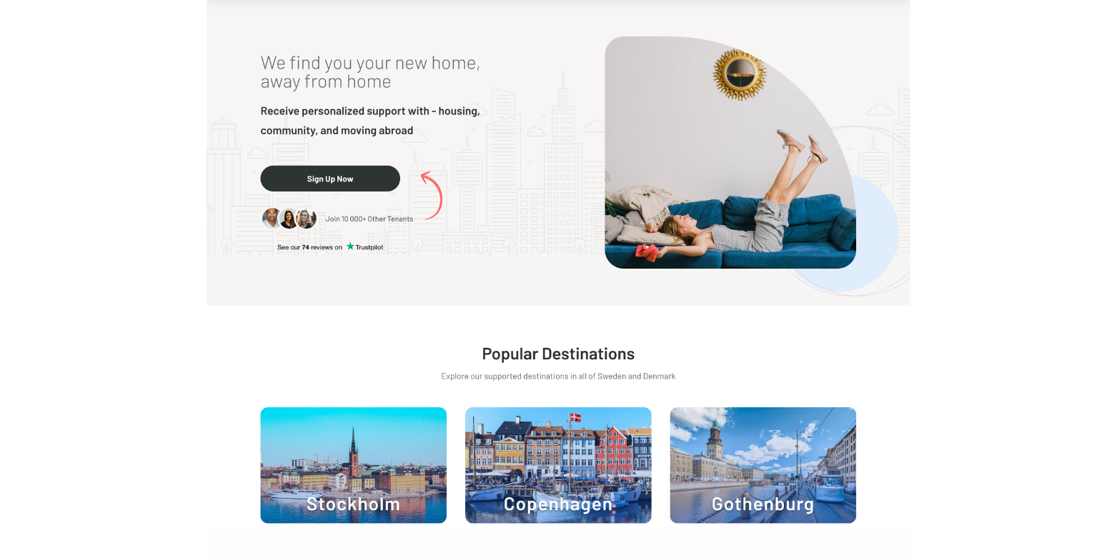
Task: Select the Copenhagen destination card
Action: [558, 465]
